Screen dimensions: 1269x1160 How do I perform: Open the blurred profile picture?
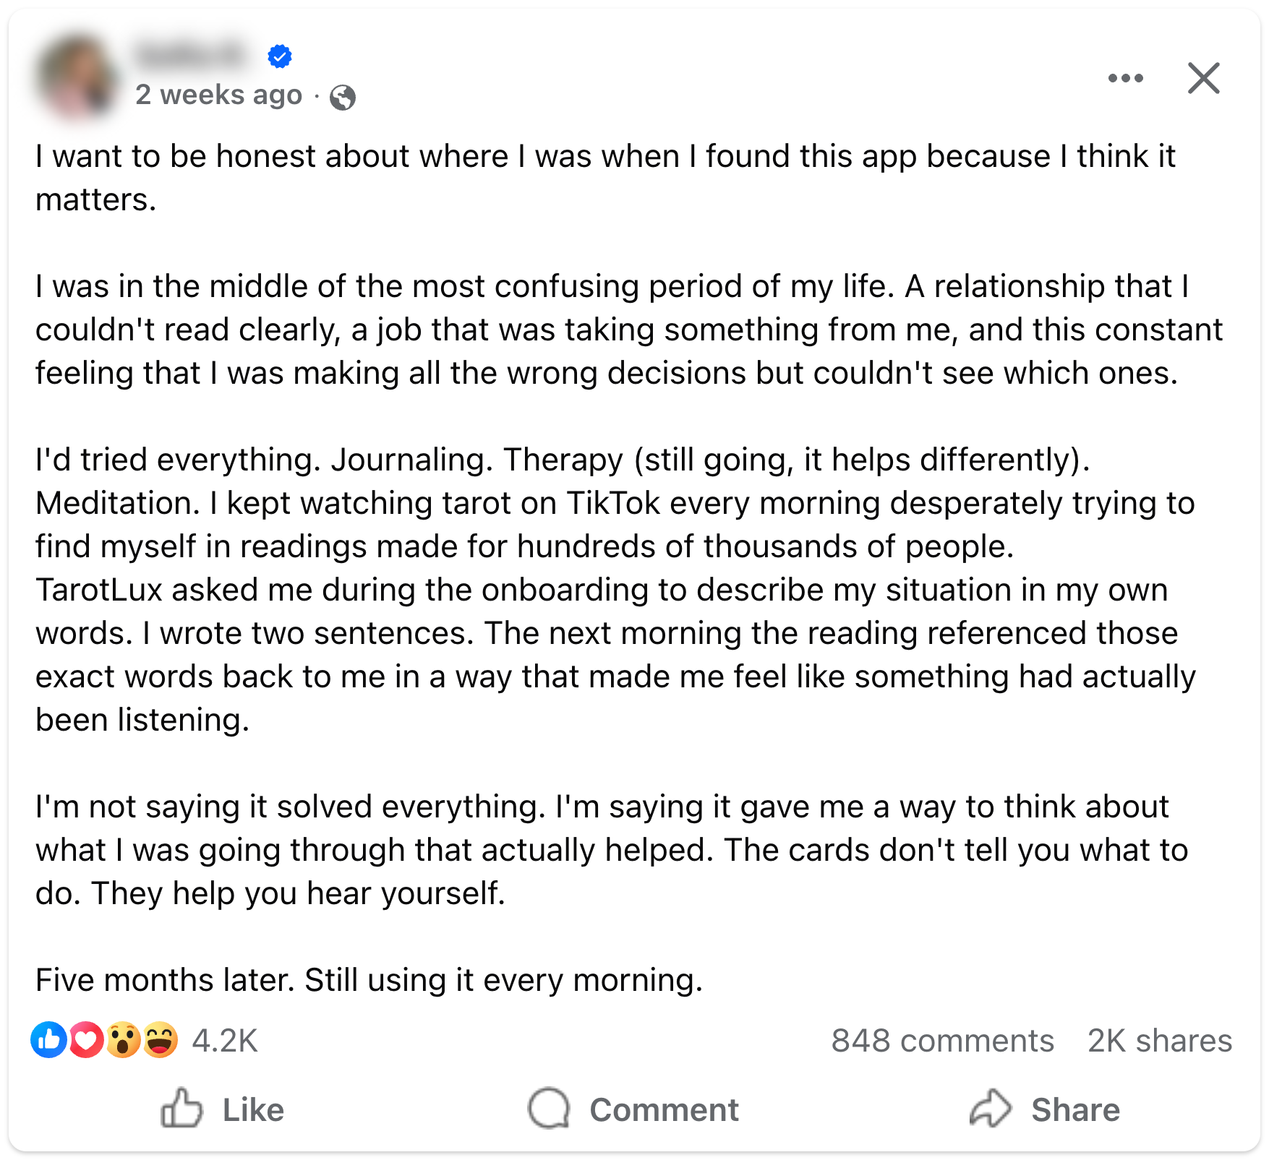75,76
